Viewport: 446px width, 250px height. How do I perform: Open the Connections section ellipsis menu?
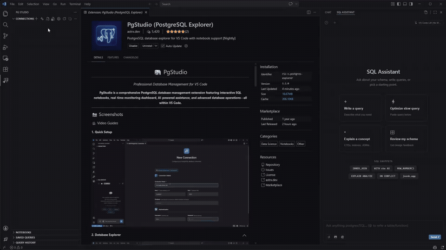pos(75,19)
